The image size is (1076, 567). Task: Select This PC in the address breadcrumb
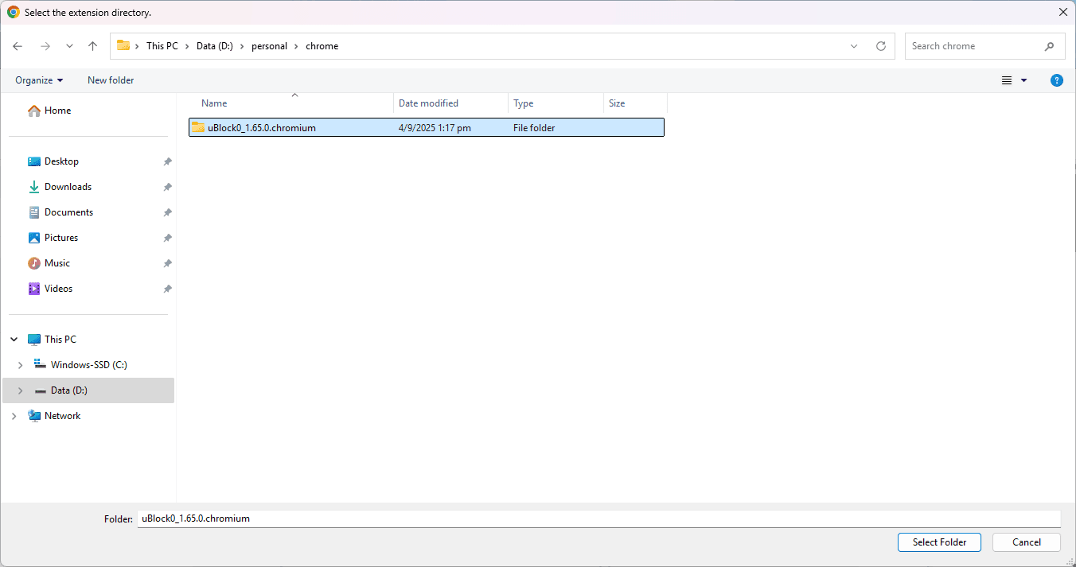click(x=162, y=46)
